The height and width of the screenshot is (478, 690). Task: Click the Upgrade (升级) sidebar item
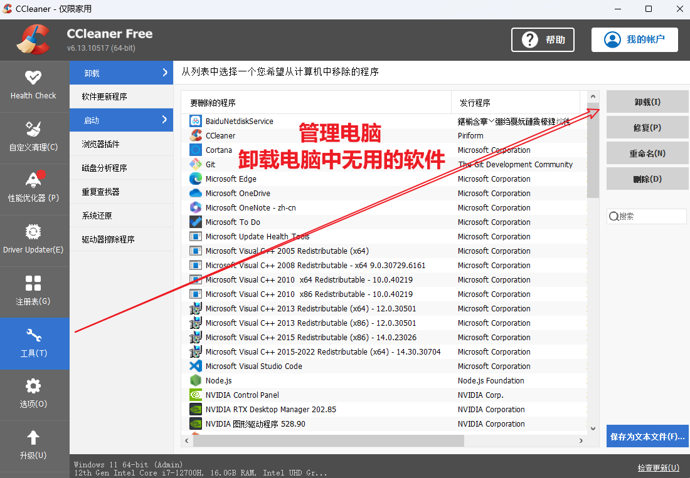(x=33, y=446)
